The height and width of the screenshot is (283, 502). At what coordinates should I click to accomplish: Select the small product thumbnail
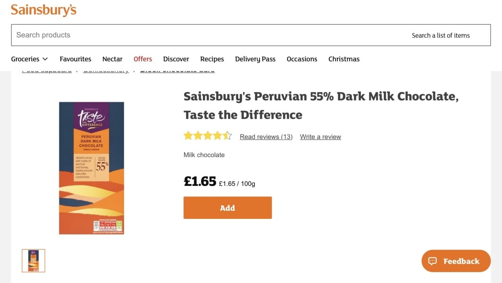[33, 260]
